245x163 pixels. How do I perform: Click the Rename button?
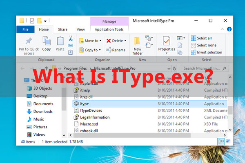coord(116,50)
